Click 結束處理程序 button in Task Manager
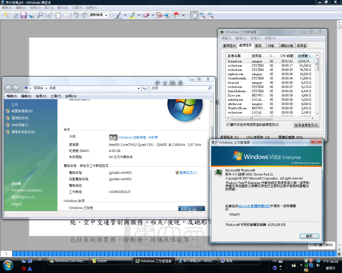Viewport: 342px width, 273px height. click(x=306, y=125)
